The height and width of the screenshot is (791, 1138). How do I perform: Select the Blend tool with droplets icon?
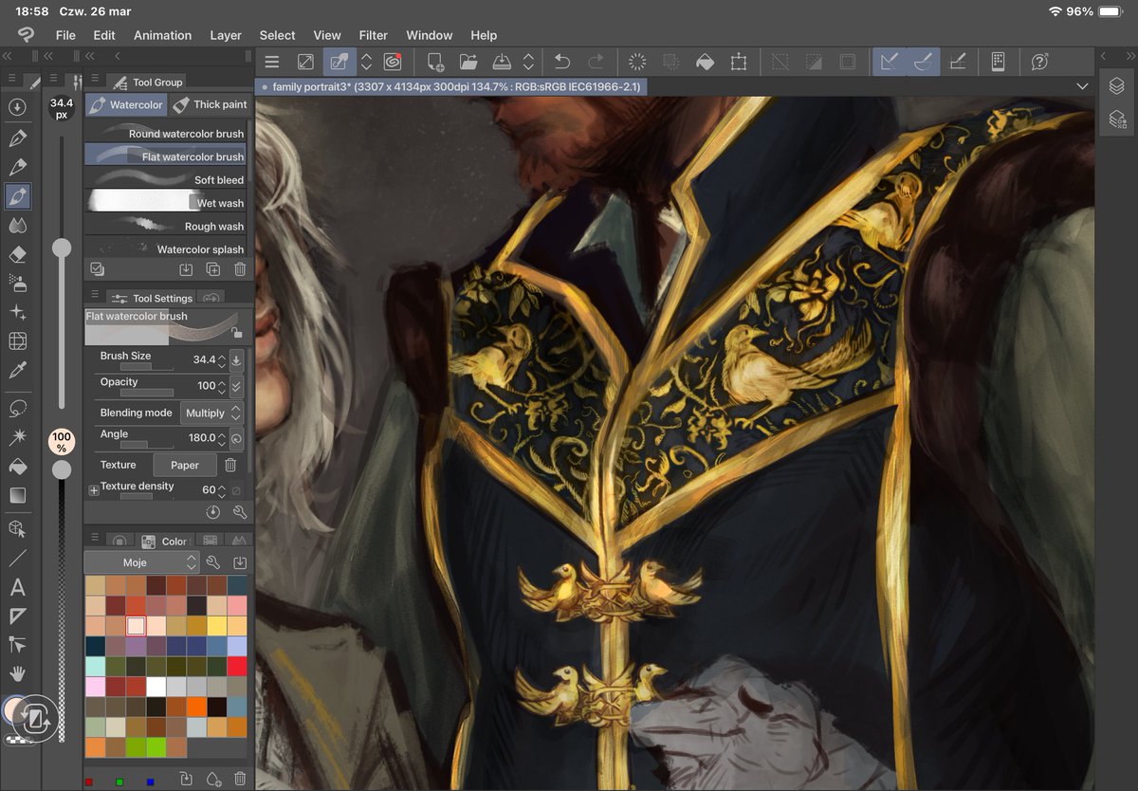coord(17,226)
